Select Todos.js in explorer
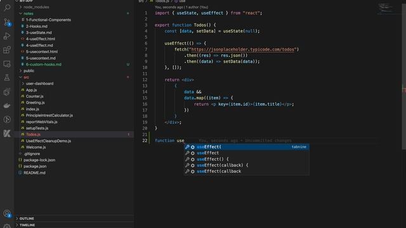The width and height of the screenshot is (406, 228). [33, 134]
